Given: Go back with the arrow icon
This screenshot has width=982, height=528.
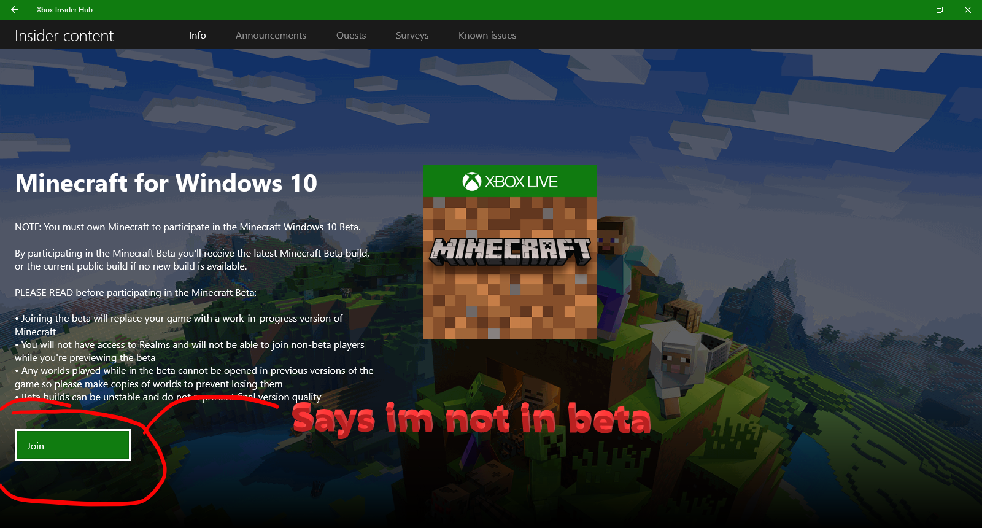Looking at the screenshot, I should [15, 10].
